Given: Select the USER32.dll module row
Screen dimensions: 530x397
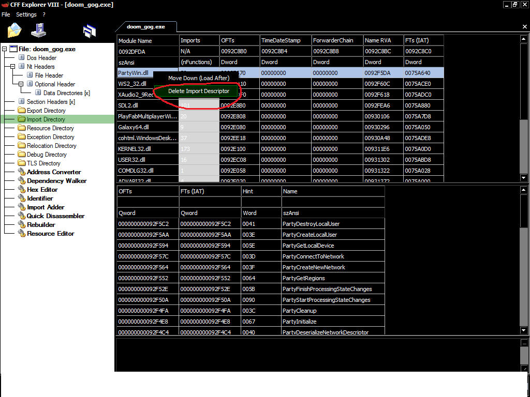Looking at the screenshot, I should 280,160.
